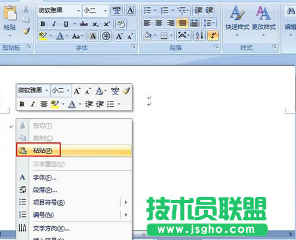
Task: Click the mini toolbar font color A
Action: 72,104
